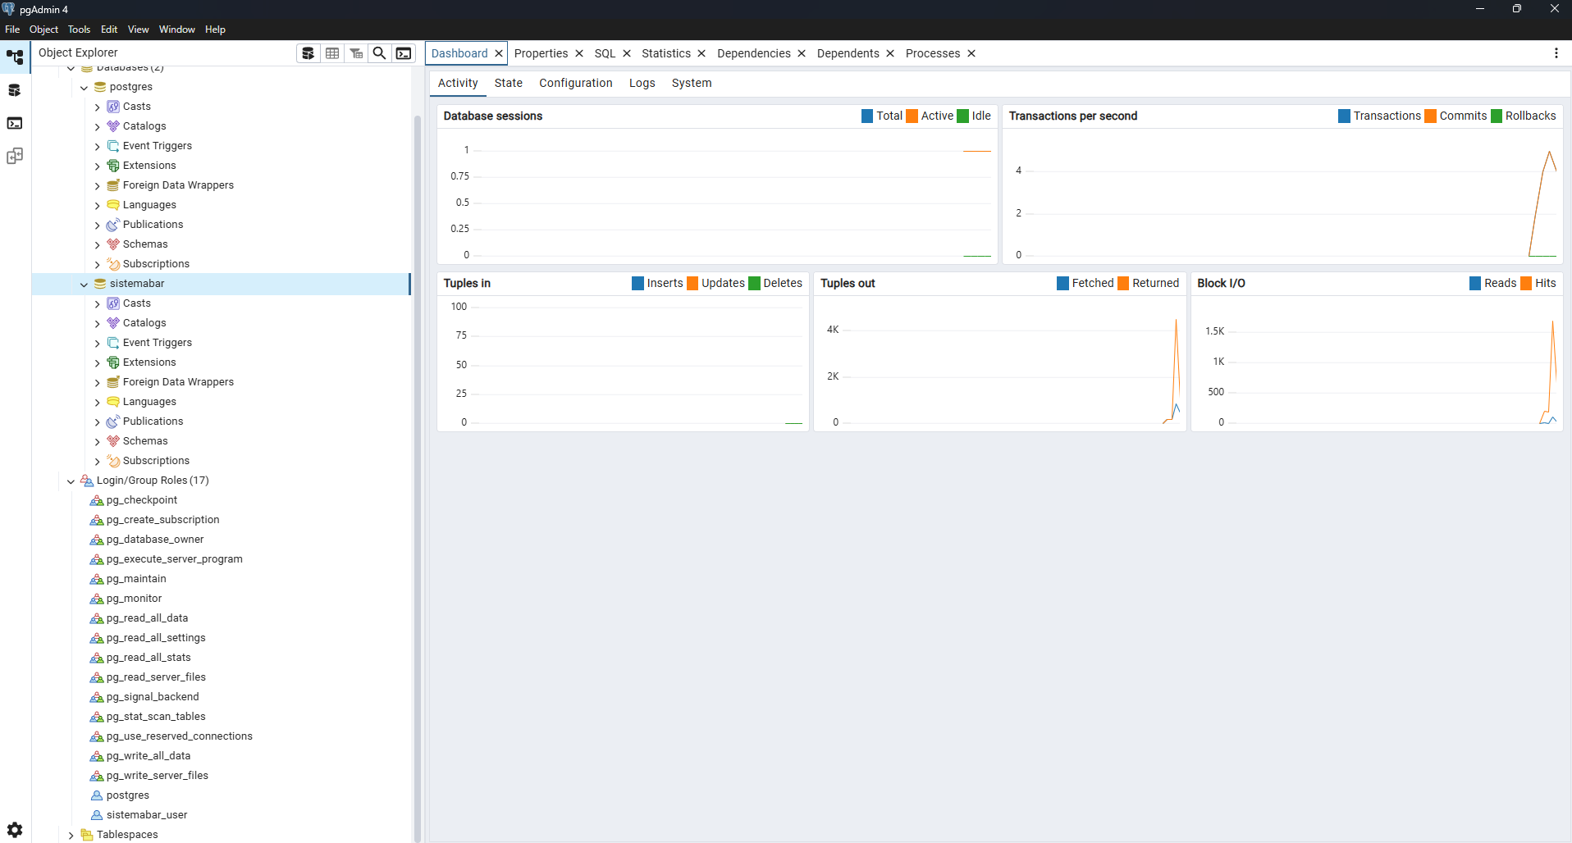Viewport: 1572px width, 843px height.
Task: Click the Block I/O chart area
Action: (x=1378, y=362)
